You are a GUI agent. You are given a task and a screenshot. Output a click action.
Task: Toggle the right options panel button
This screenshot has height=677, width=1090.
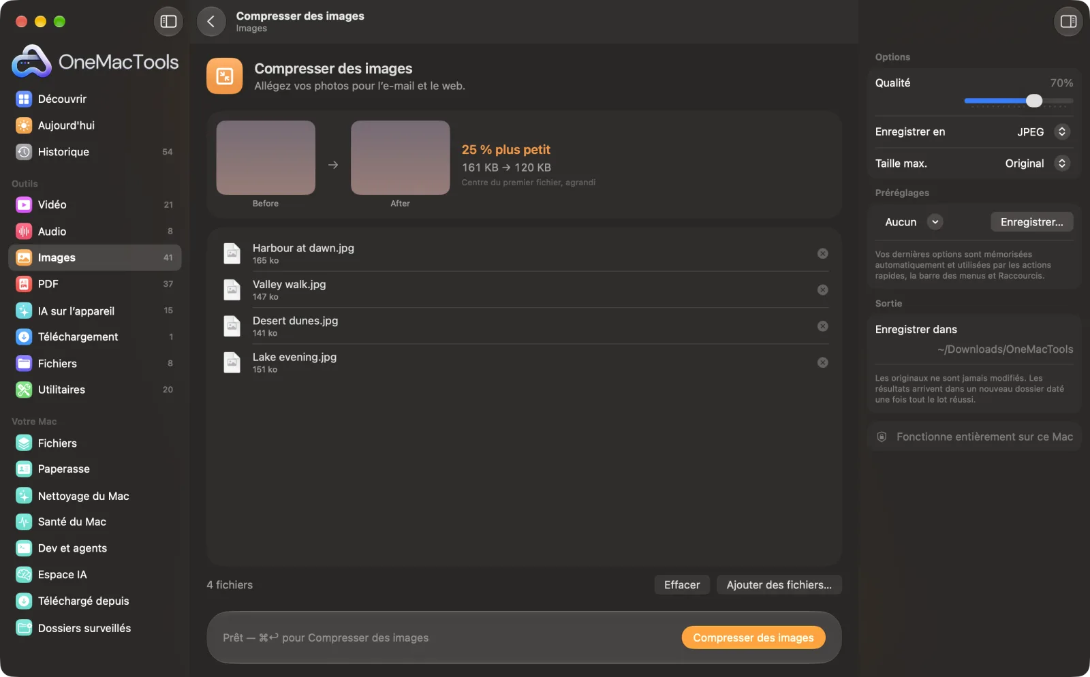(1068, 22)
